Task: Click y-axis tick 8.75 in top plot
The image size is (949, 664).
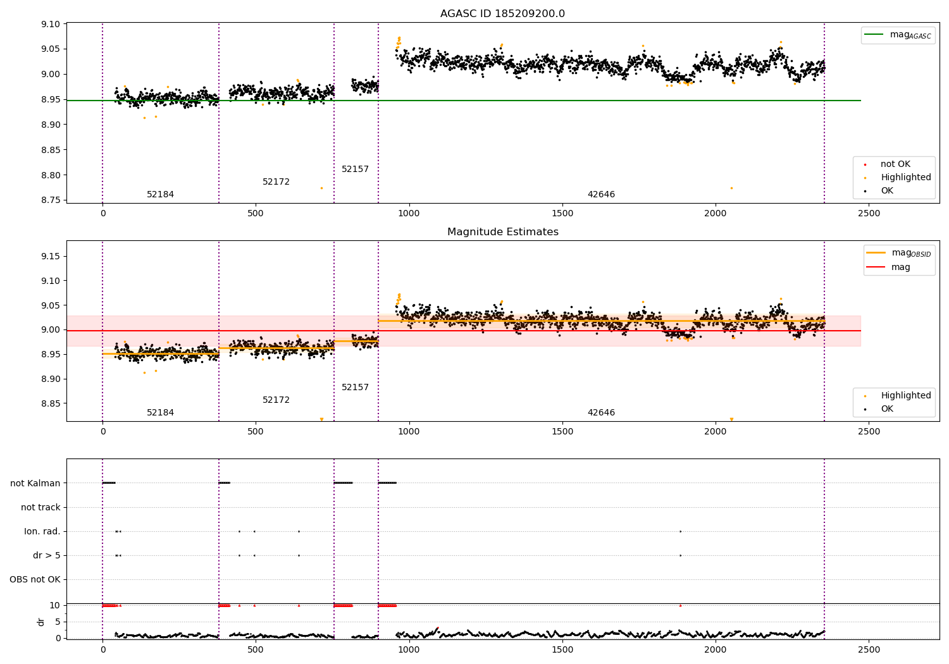Action: [51, 200]
